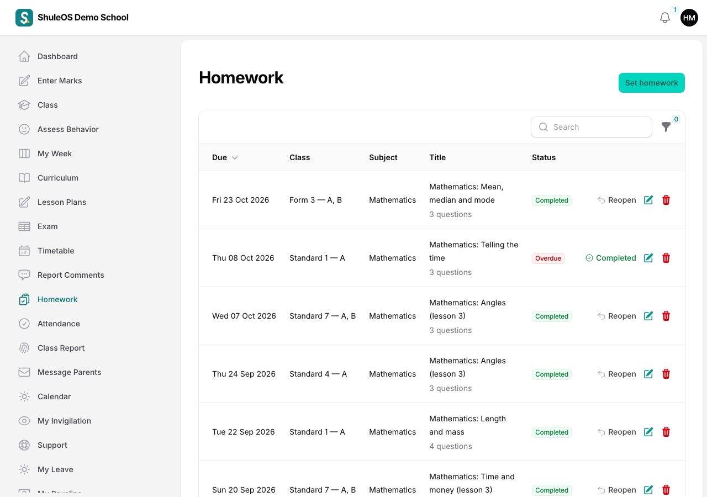This screenshot has height=497, width=707.
Task: Click the 4 questions text
Action: pos(451,446)
